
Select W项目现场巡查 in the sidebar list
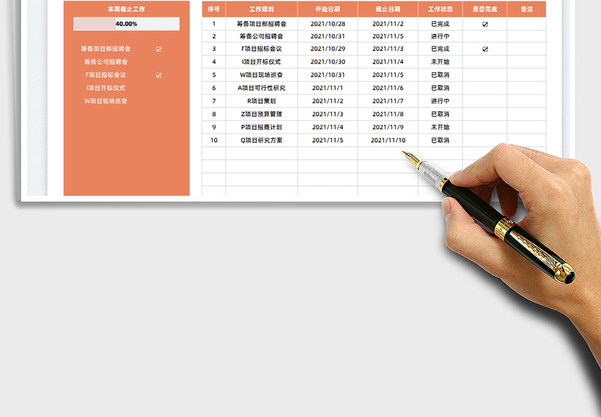coord(106,101)
